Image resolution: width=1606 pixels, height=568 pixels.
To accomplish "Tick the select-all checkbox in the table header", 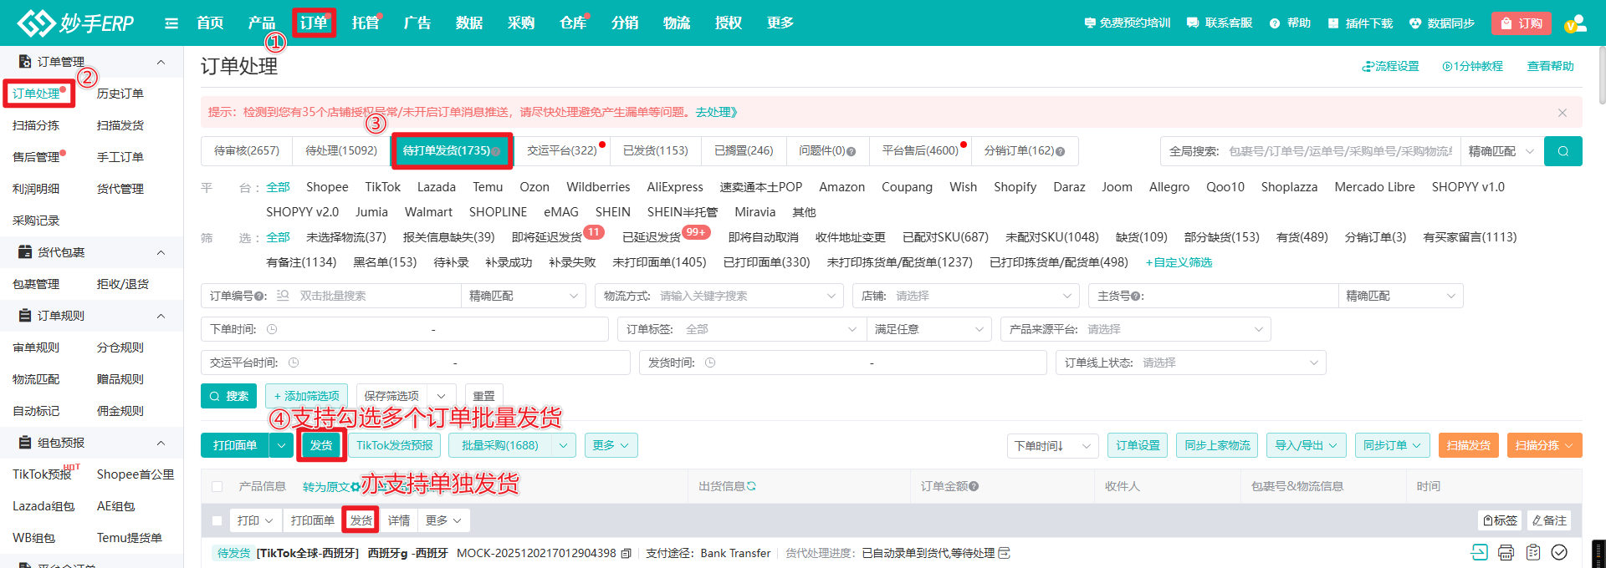I will point(217,486).
